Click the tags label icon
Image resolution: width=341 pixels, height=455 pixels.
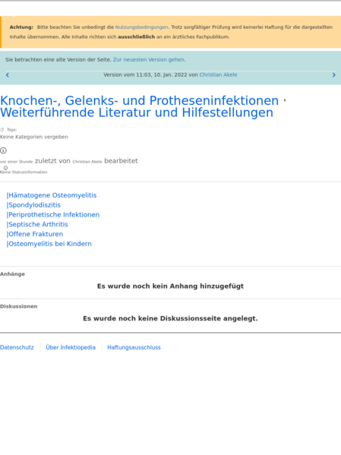pos(2,130)
